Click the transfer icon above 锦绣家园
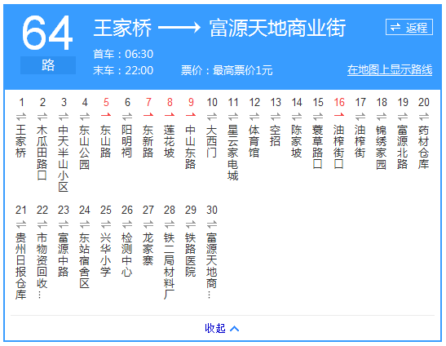Image resolution: width=446 pixels, height=346 pixels. [x=382, y=117]
